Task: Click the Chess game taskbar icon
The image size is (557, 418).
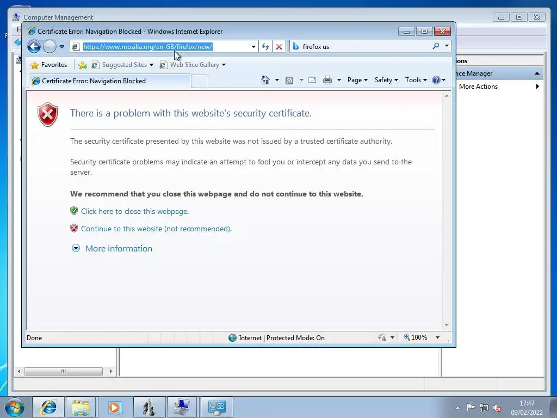Action: point(149,407)
